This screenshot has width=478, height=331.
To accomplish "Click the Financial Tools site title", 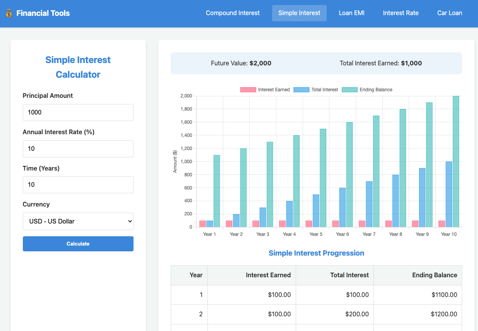I will 43,13.
